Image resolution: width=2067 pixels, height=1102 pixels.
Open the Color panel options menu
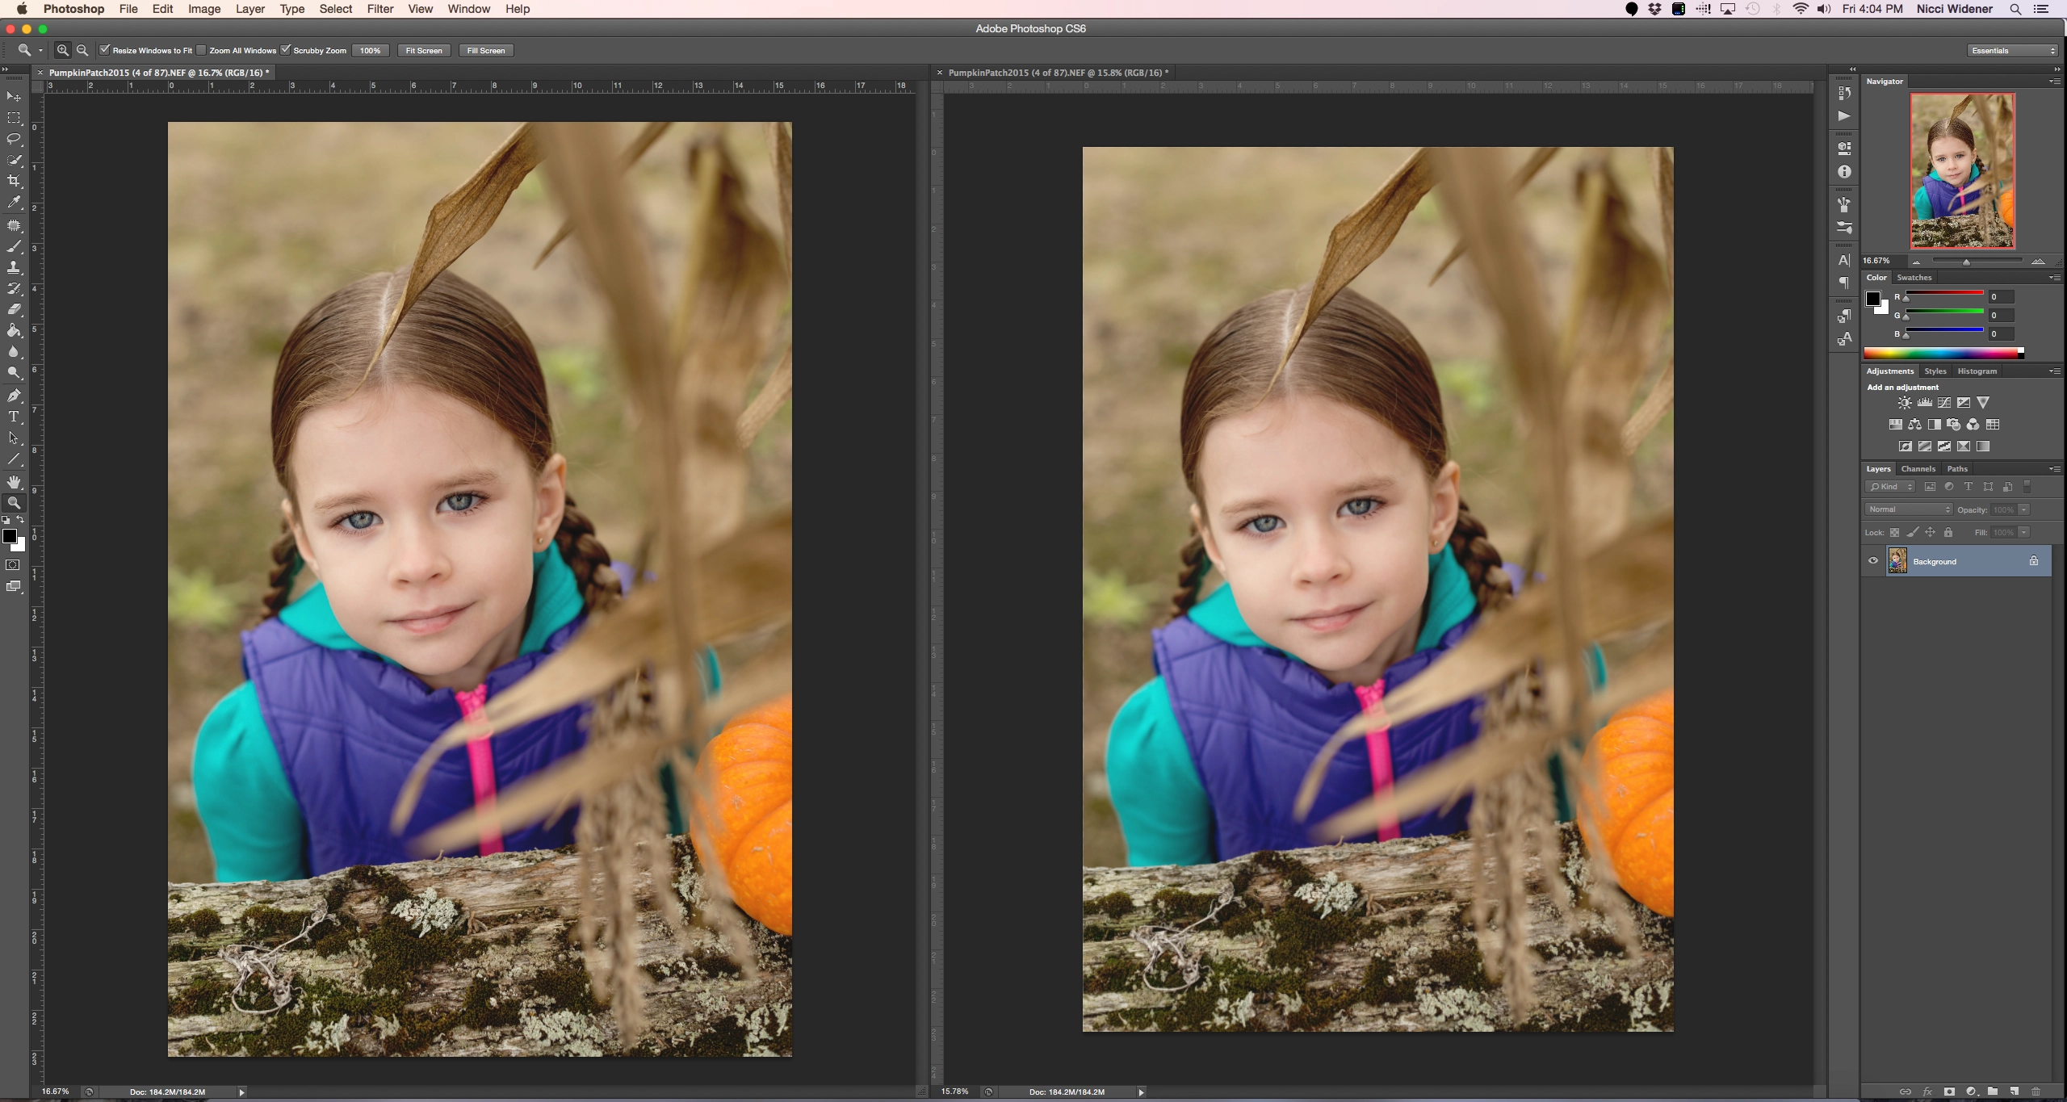(2054, 278)
